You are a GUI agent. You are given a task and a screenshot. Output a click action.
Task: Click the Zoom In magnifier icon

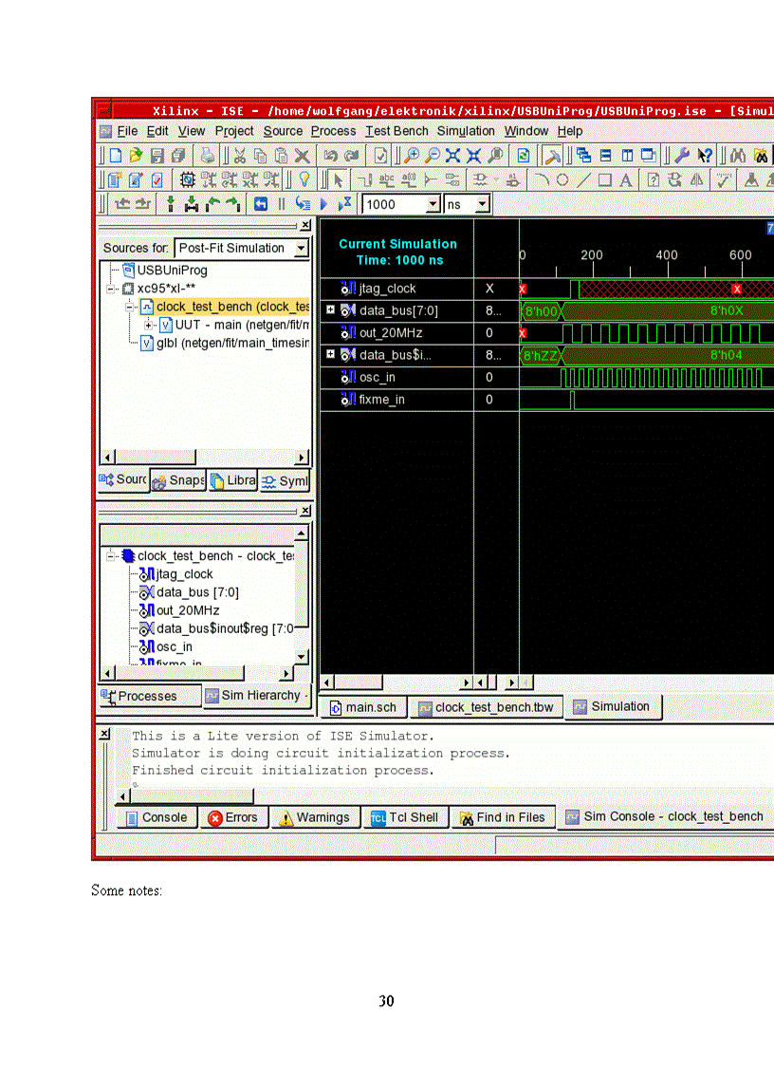(x=412, y=156)
